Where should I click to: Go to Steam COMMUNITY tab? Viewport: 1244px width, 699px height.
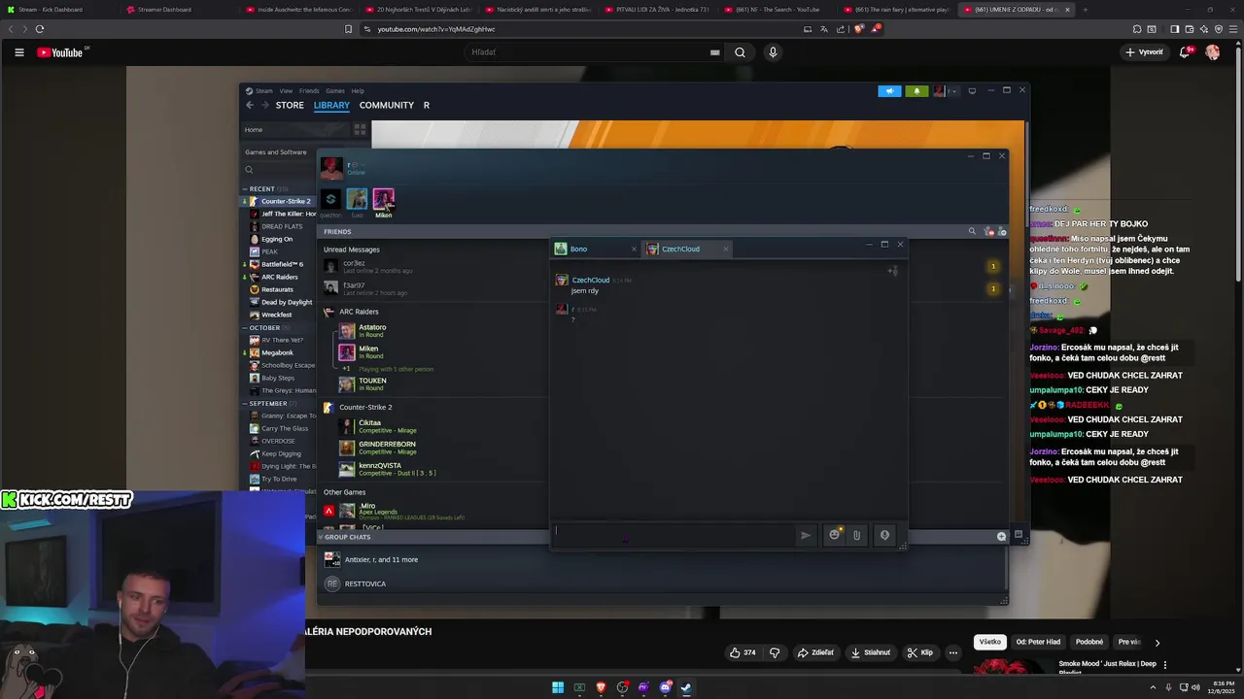click(387, 105)
